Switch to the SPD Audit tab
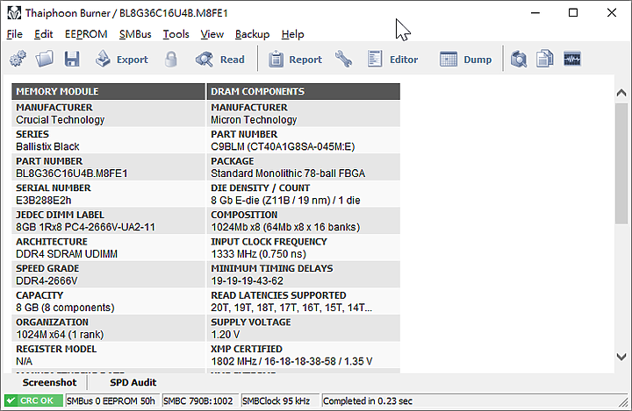Screen dimensions: 632x411 point(133,382)
